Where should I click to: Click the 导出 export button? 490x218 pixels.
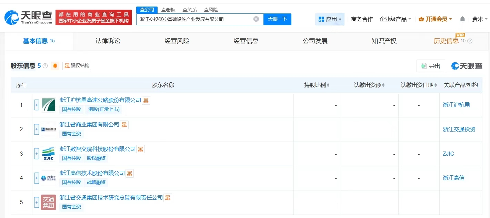coord(431,66)
